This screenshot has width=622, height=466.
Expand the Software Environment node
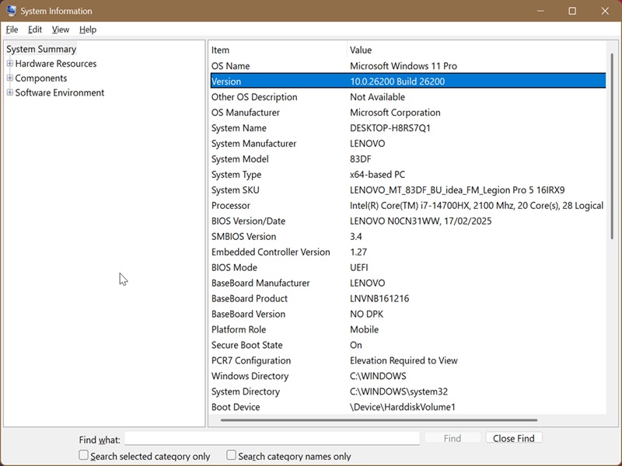click(10, 92)
